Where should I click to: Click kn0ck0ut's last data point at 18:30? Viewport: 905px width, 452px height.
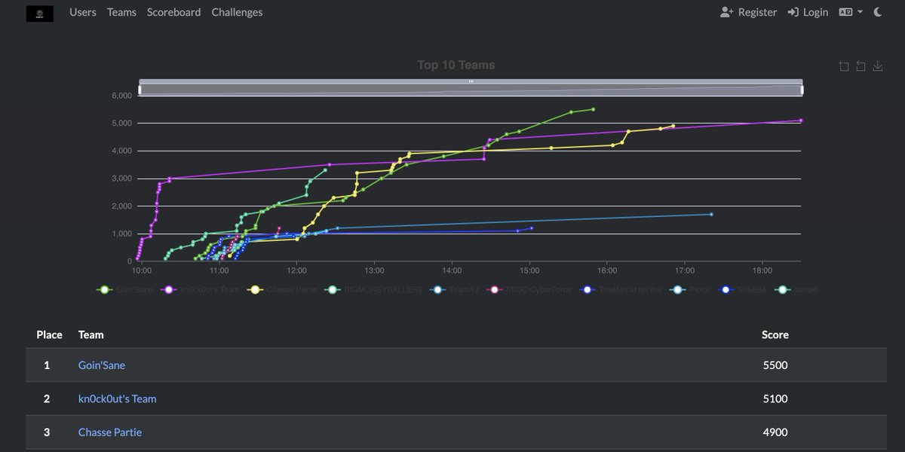pos(801,121)
